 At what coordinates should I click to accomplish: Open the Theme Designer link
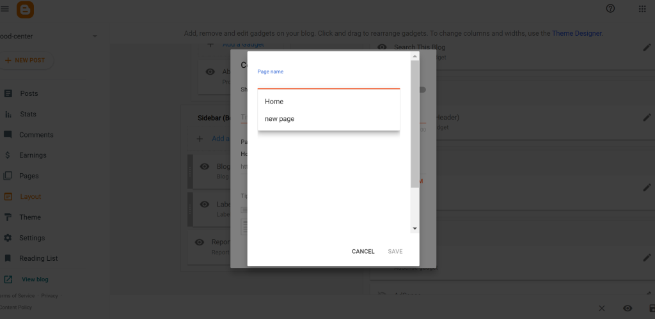pos(576,33)
